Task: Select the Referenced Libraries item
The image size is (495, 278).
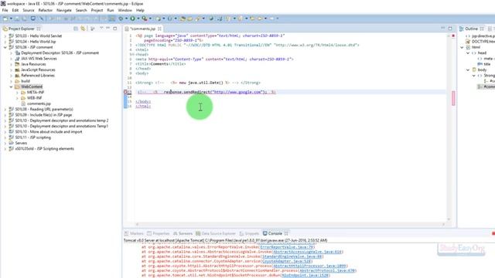Action: 38,76
